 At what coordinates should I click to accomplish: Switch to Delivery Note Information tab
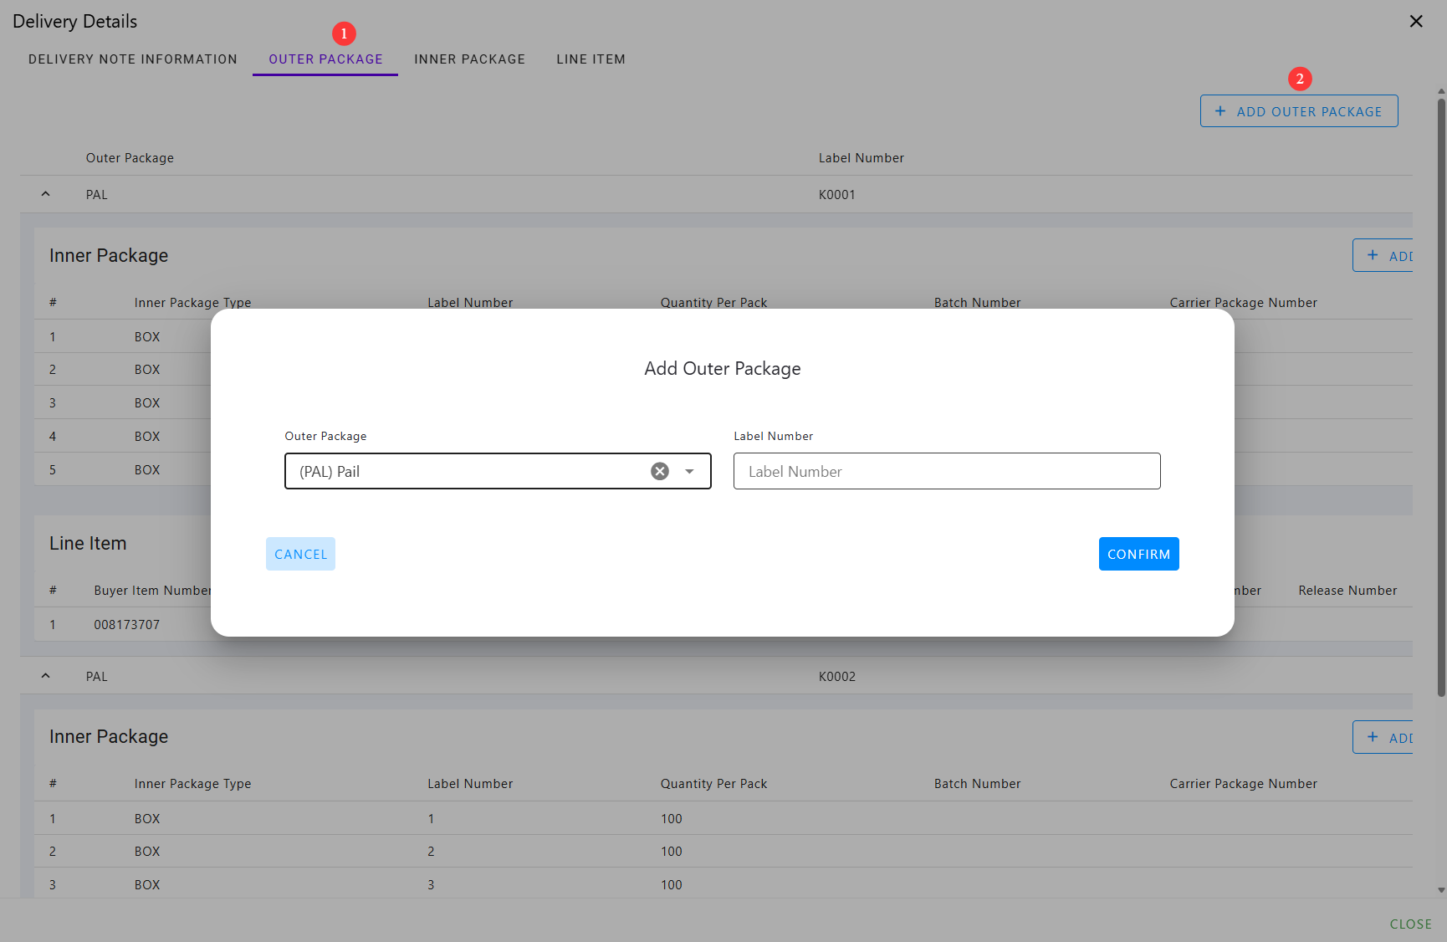133,59
